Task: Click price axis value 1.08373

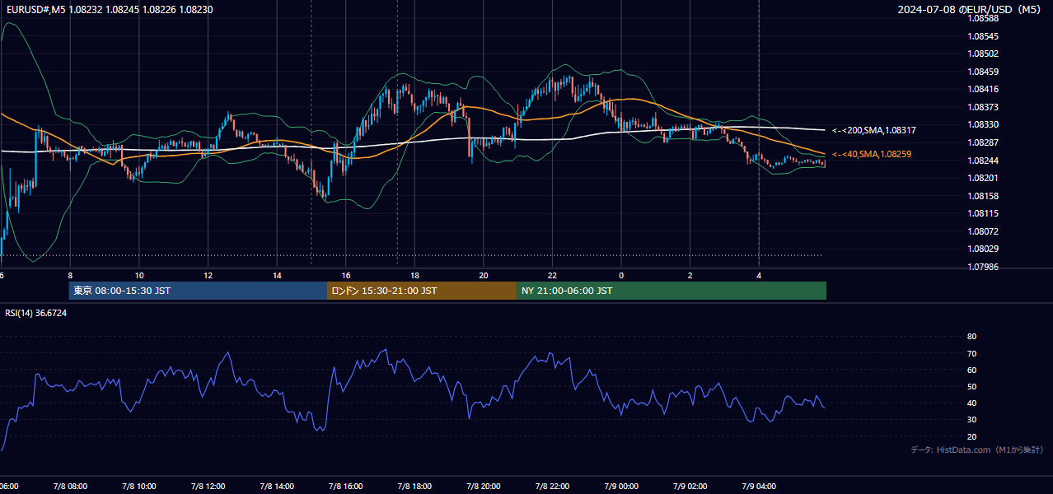Action: 982,107
